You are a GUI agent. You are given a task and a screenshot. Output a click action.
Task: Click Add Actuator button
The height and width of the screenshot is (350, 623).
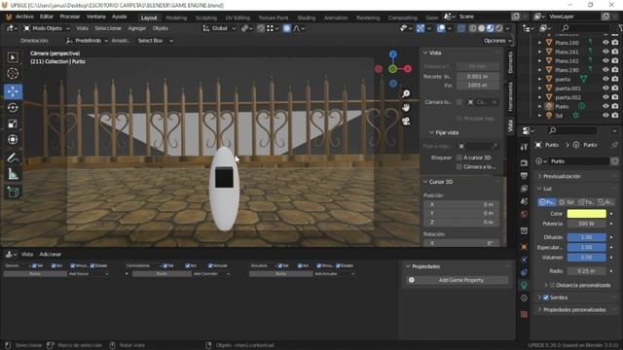(334, 274)
